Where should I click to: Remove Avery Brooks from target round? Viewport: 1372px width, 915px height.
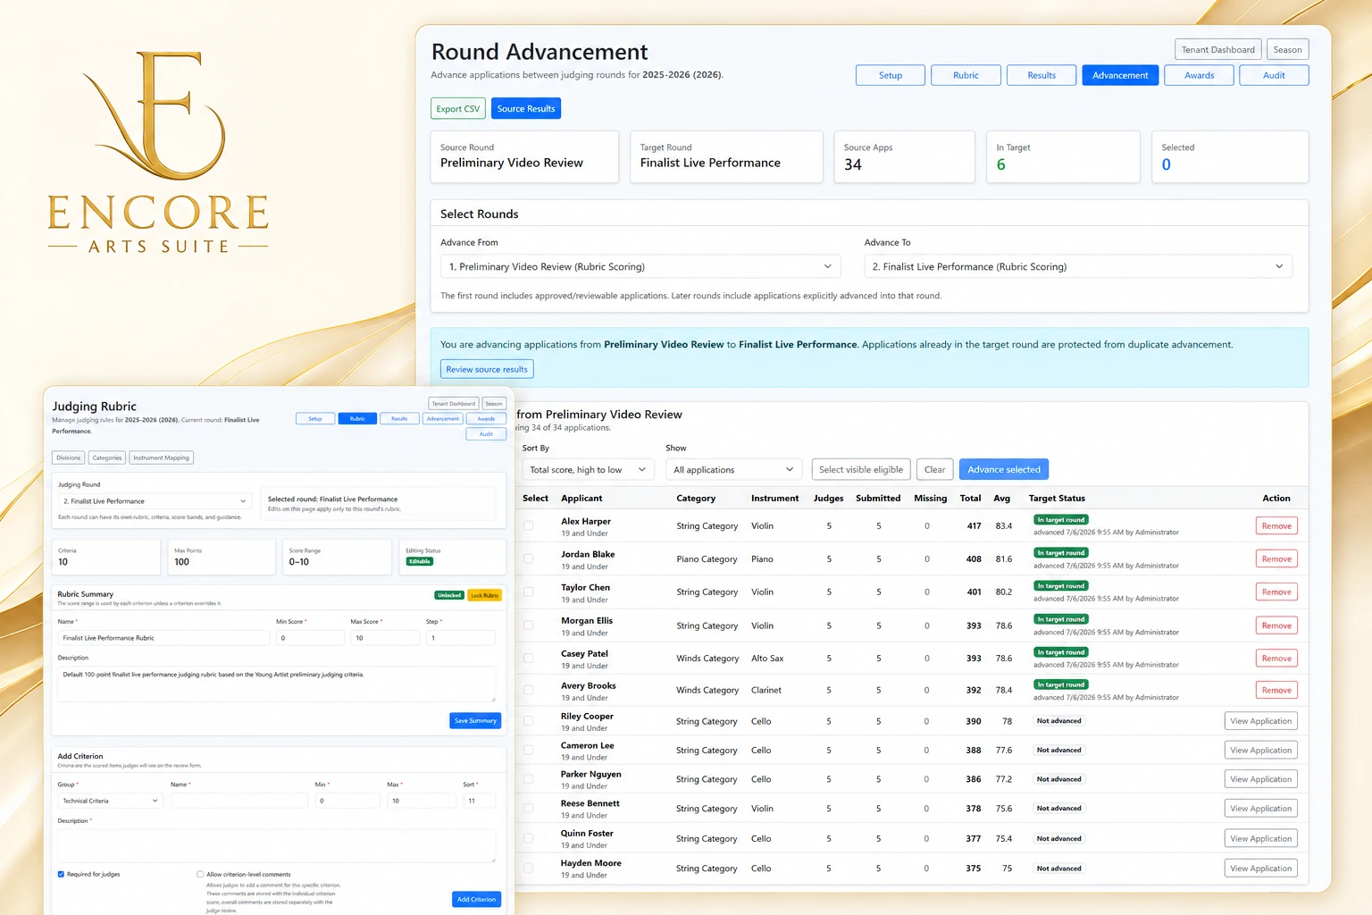tap(1276, 691)
